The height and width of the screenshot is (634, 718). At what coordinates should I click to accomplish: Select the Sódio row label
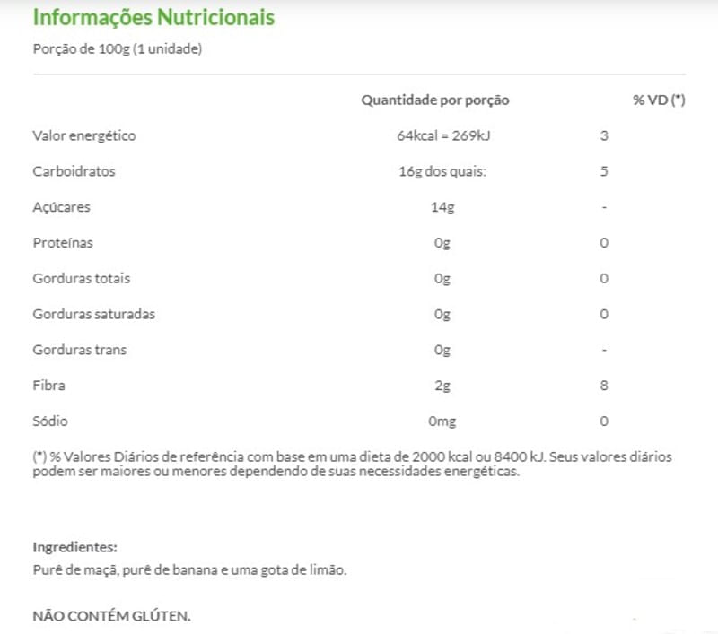coord(50,421)
